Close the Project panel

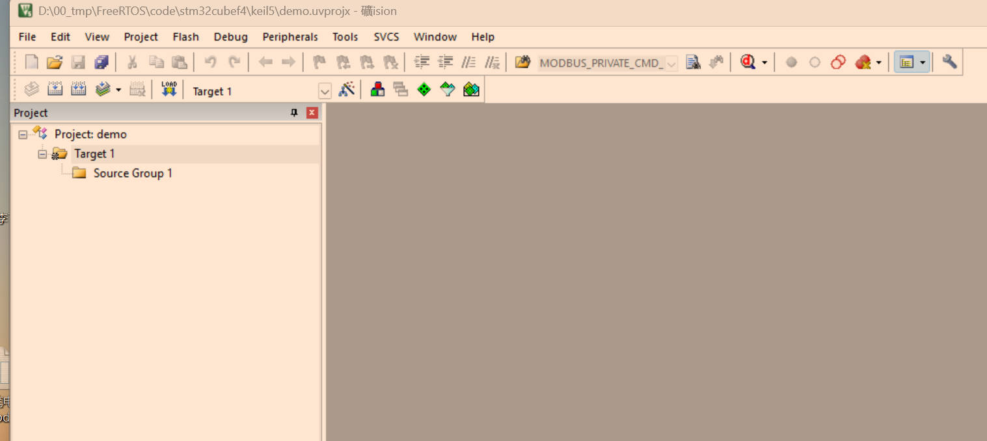tap(312, 113)
